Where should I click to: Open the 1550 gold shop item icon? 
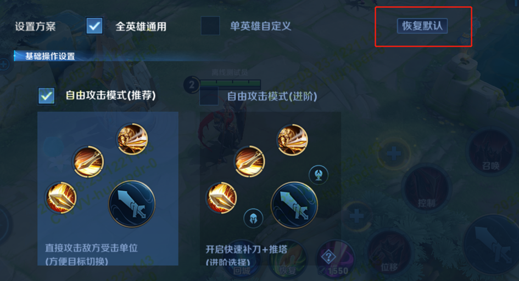[335, 259]
